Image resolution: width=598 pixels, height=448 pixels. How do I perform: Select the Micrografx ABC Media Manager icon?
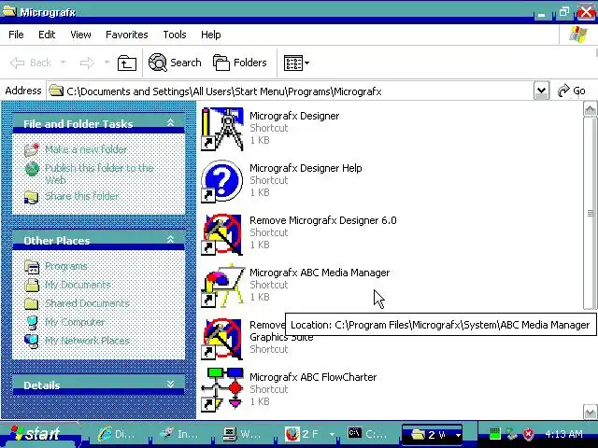222,286
